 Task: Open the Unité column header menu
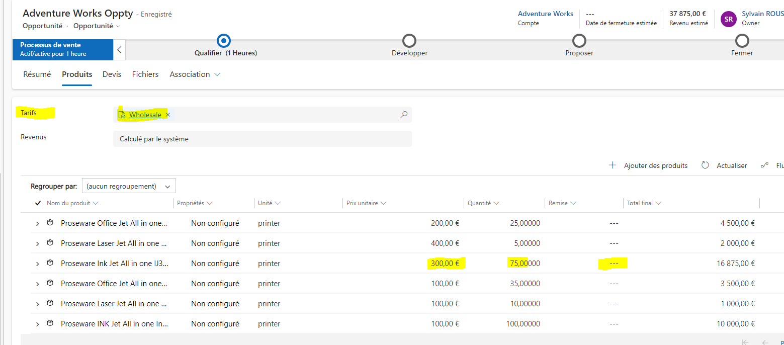pos(269,203)
